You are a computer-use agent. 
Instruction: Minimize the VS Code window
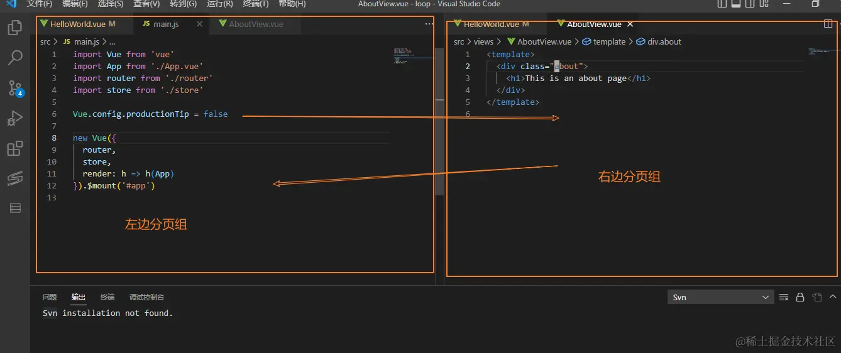coord(786,4)
